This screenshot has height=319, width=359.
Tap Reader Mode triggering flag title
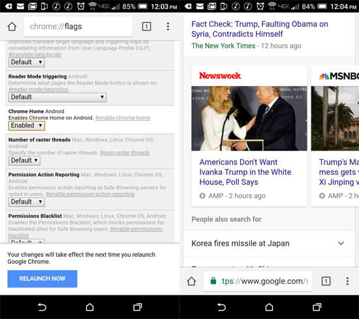coord(38,76)
